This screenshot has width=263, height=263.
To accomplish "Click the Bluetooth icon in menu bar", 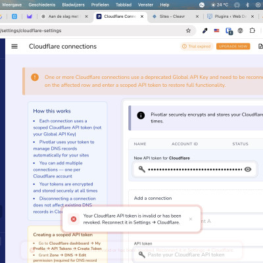I will 247,5.
